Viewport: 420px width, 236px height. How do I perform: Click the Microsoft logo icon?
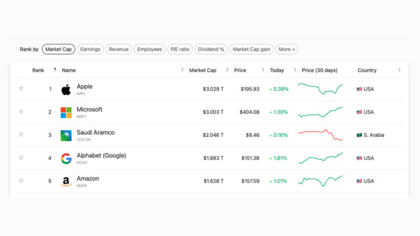tap(66, 112)
